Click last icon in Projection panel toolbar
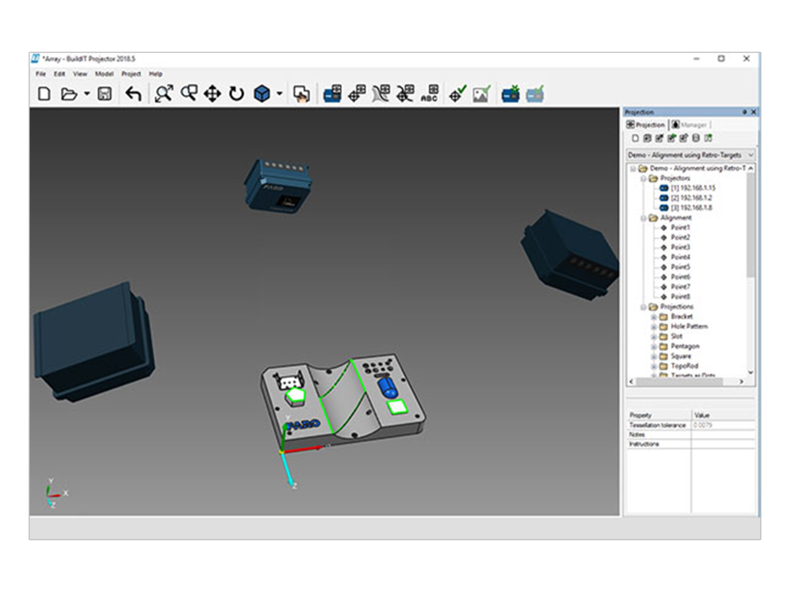This screenshot has width=790, height=592. [708, 138]
